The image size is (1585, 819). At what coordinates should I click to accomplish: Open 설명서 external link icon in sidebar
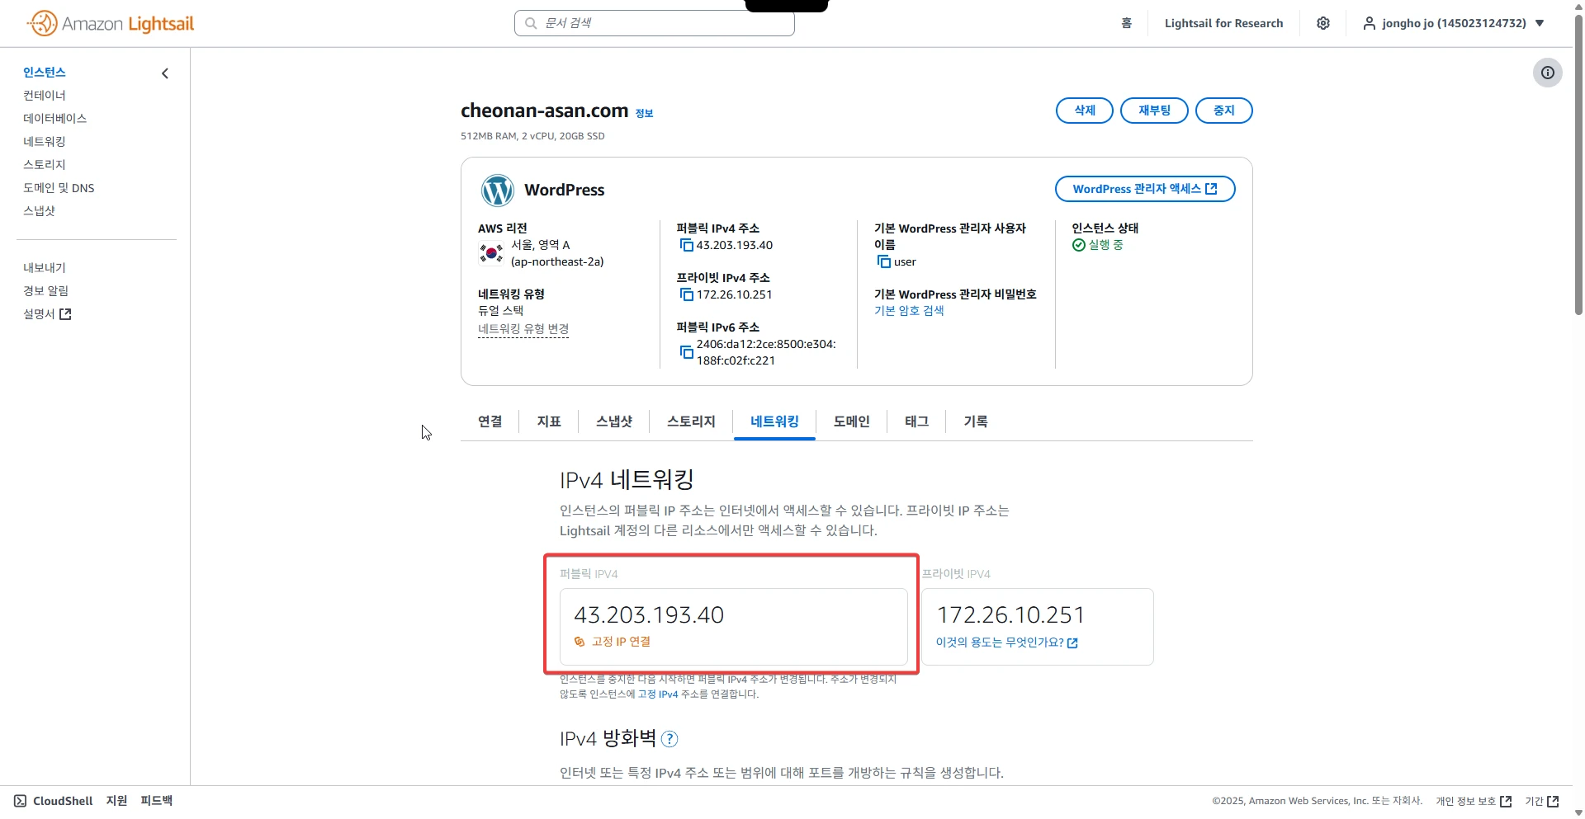65,314
